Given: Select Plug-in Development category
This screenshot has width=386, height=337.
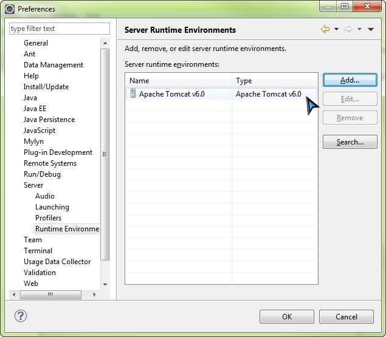Looking at the screenshot, I should pos(58,152).
